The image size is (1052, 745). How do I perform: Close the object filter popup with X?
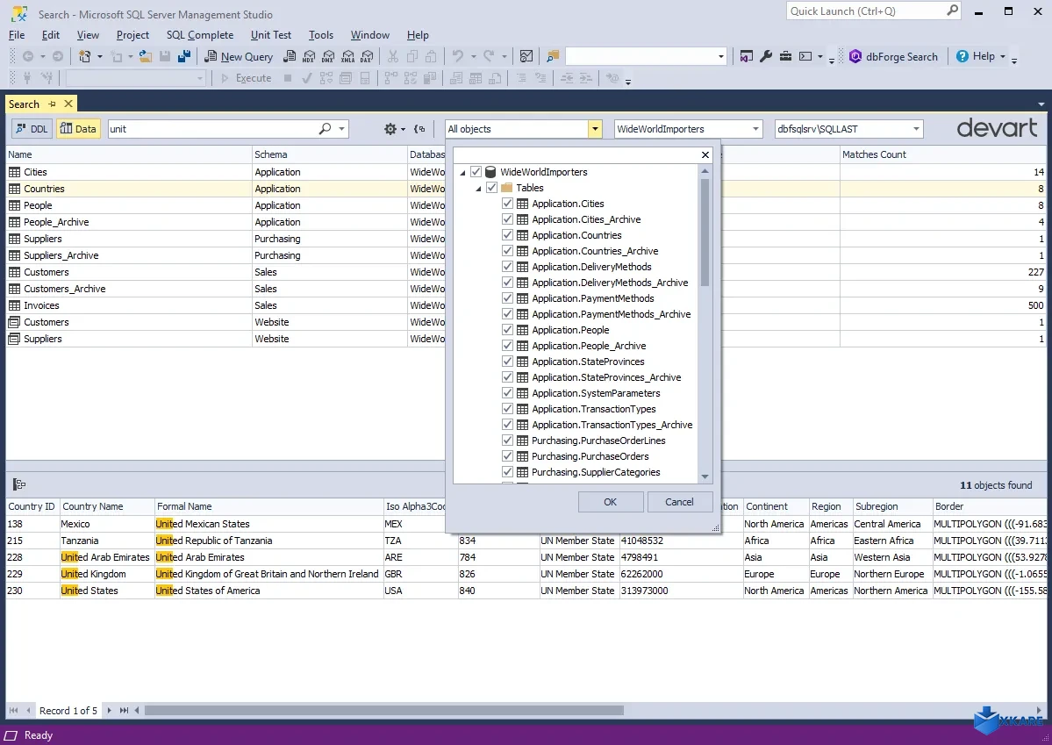coord(705,155)
